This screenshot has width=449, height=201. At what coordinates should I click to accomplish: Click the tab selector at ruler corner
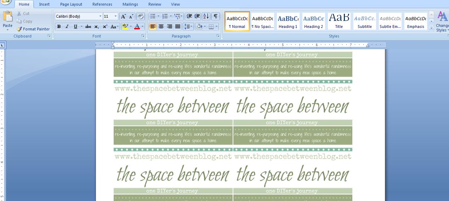2,45
